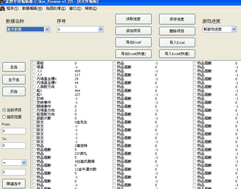Click the value 4白嵐氏雞精
The height and width of the screenshot is (189, 241).
point(85,161)
